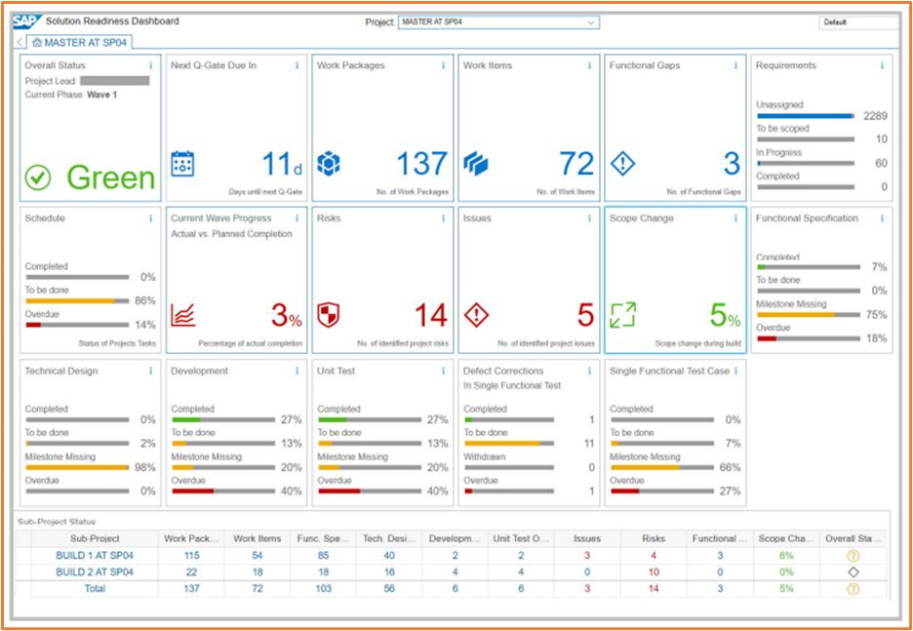Click the 5 identified issues number
Screen dimensions: 913x631
click(x=585, y=316)
